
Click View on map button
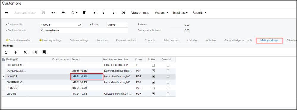tap(140, 13)
